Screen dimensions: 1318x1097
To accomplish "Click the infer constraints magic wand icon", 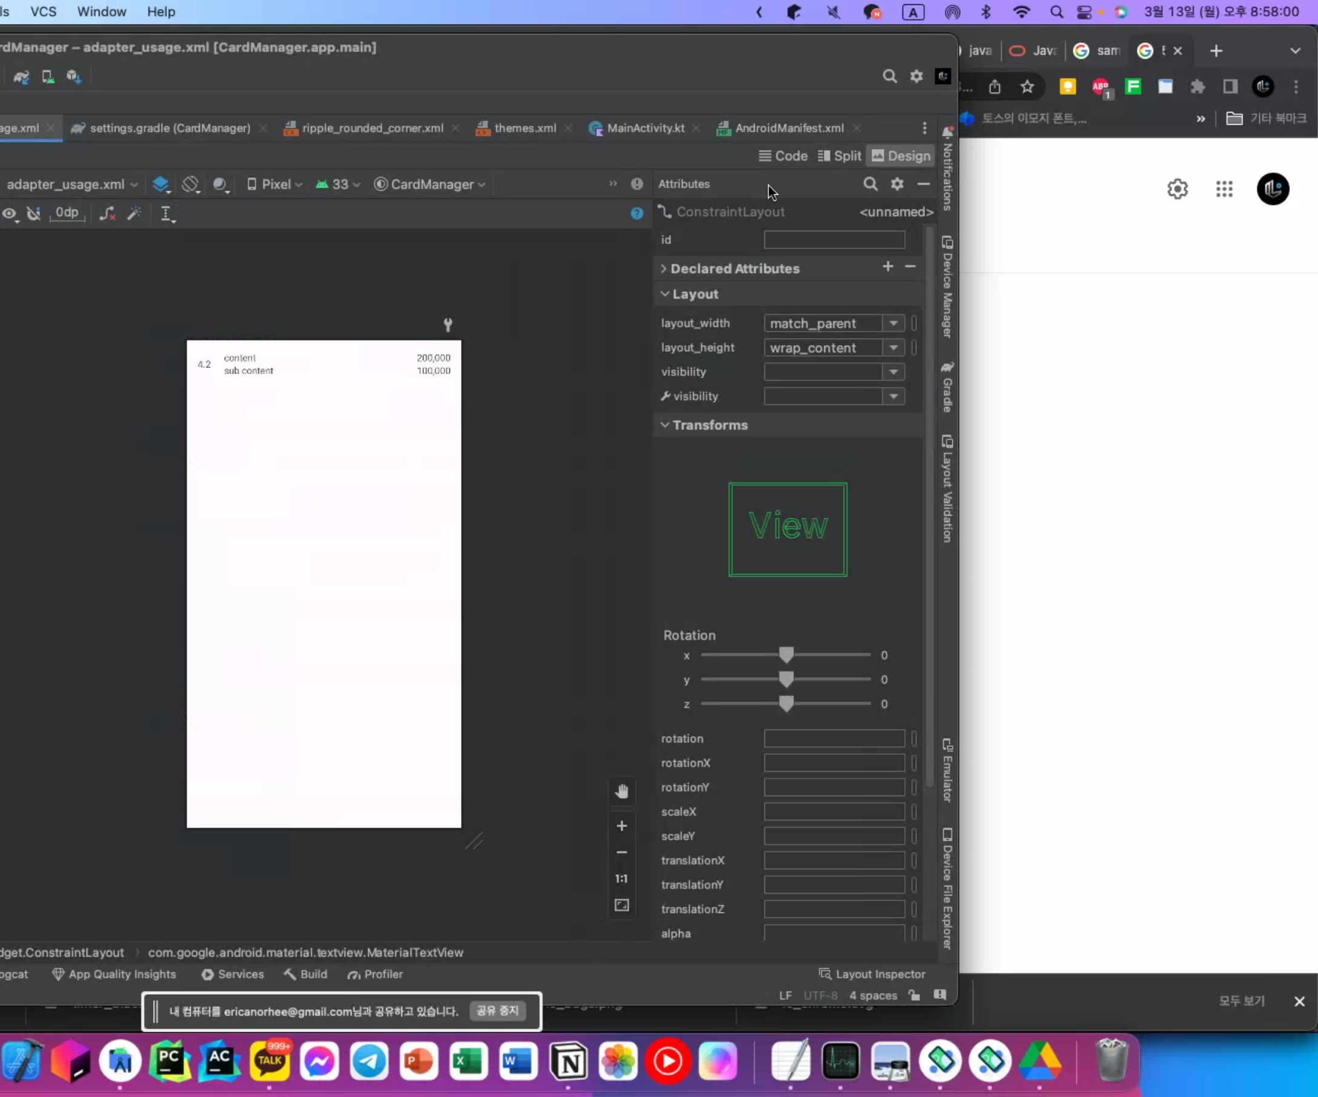I will pos(134,213).
